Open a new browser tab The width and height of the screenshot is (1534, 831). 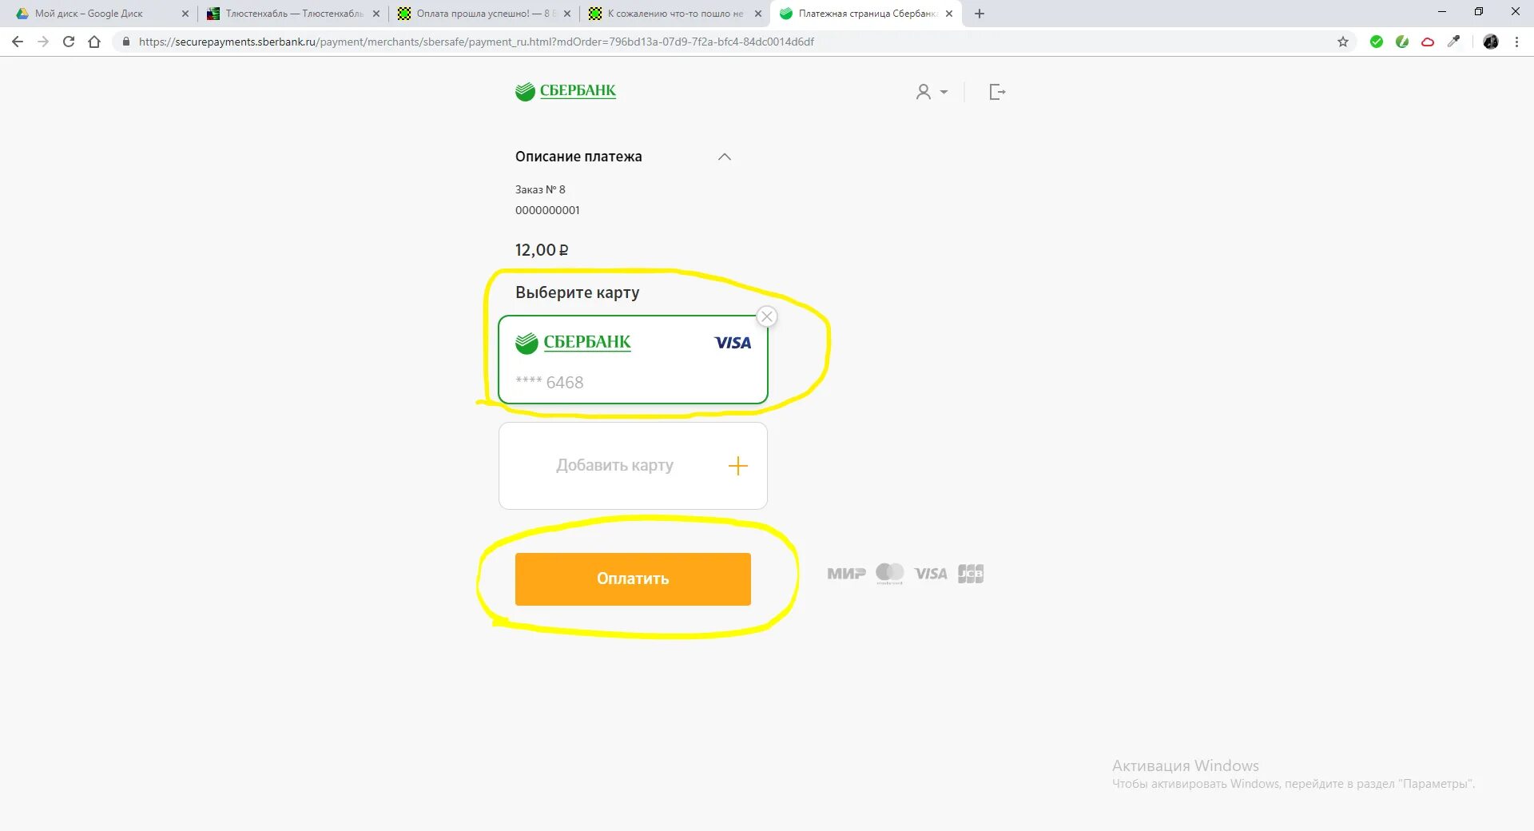tap(980, 14)
